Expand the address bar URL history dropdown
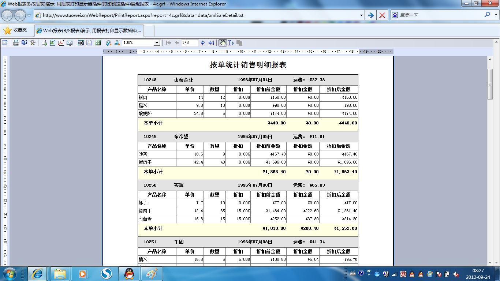Screen dimensions: 500x281 point(361,15)
